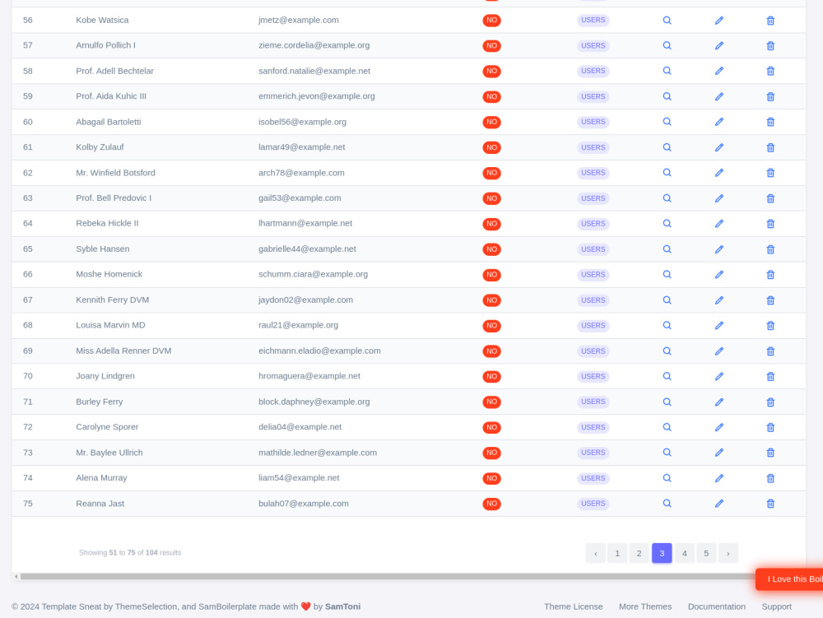Select email eichmann.eladio@example.com
Screen dimensions: 823x618
coord(319,351)
